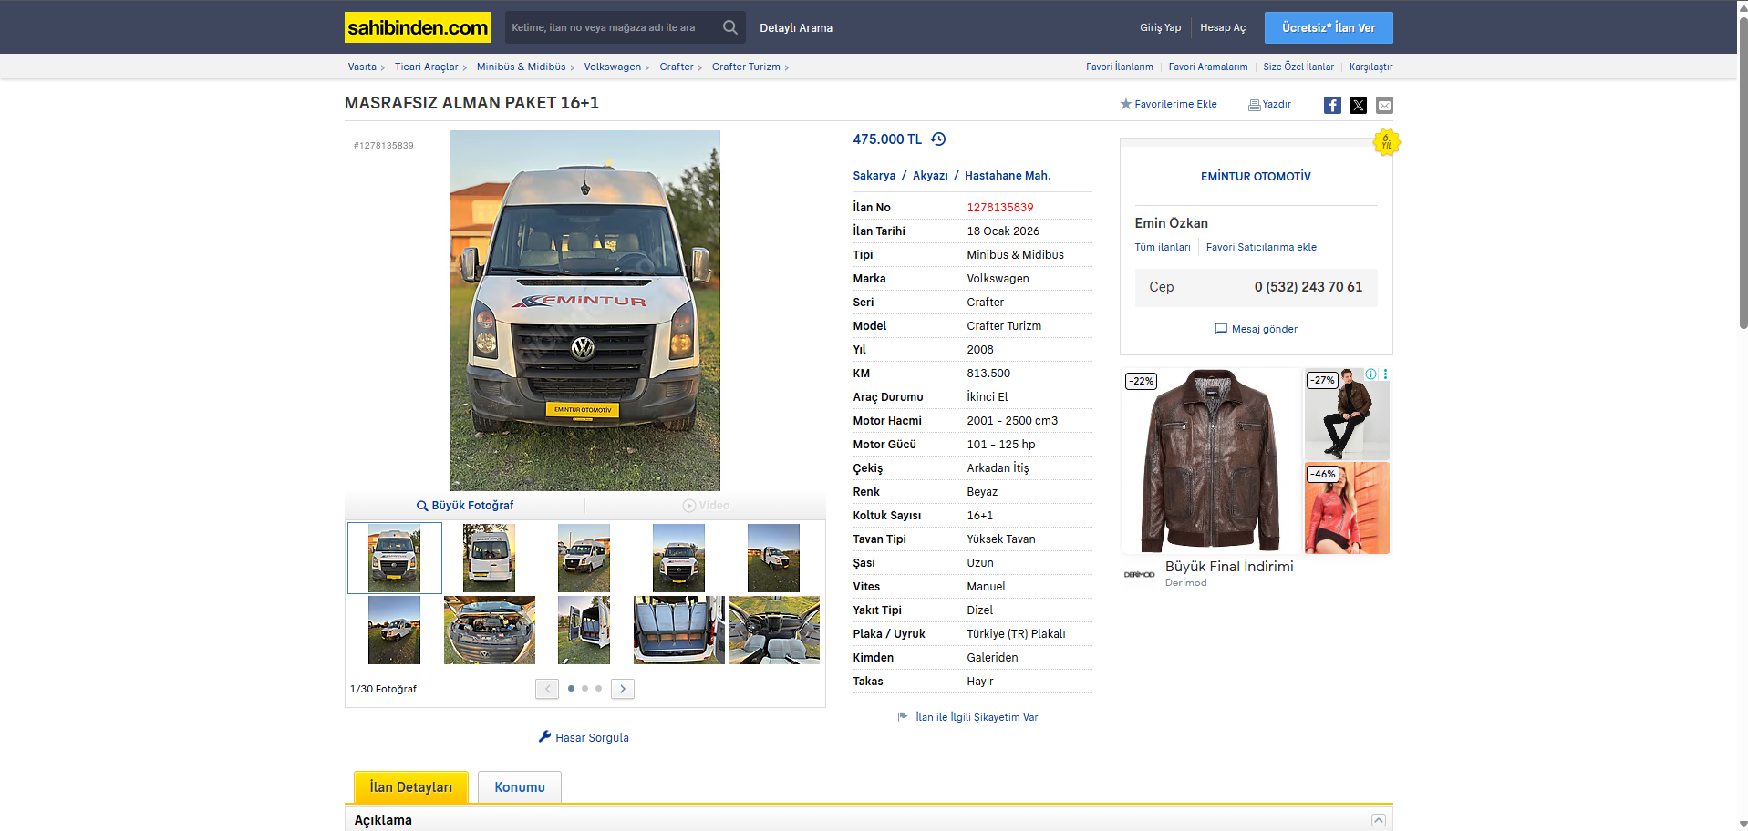
Task: Click the wrench icon beside Hasar Sorgula
Action: point(545,736)
